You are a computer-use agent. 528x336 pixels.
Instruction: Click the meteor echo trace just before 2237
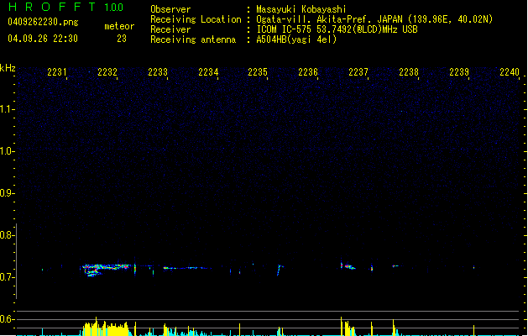348,266
